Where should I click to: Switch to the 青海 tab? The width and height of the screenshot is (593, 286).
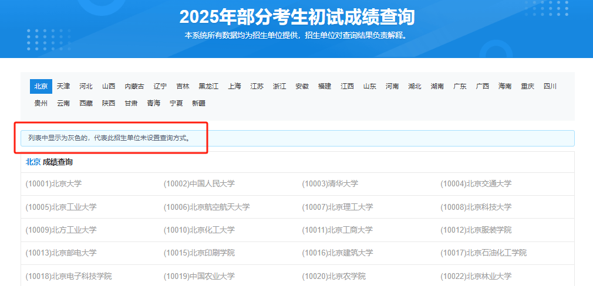[x=154, y=103]
